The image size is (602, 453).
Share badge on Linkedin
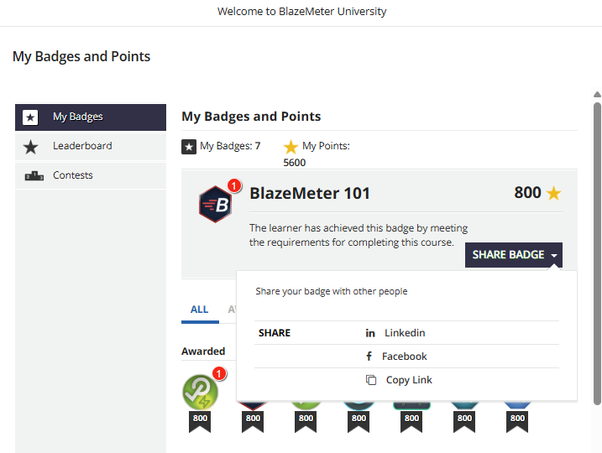pos(406,333)
